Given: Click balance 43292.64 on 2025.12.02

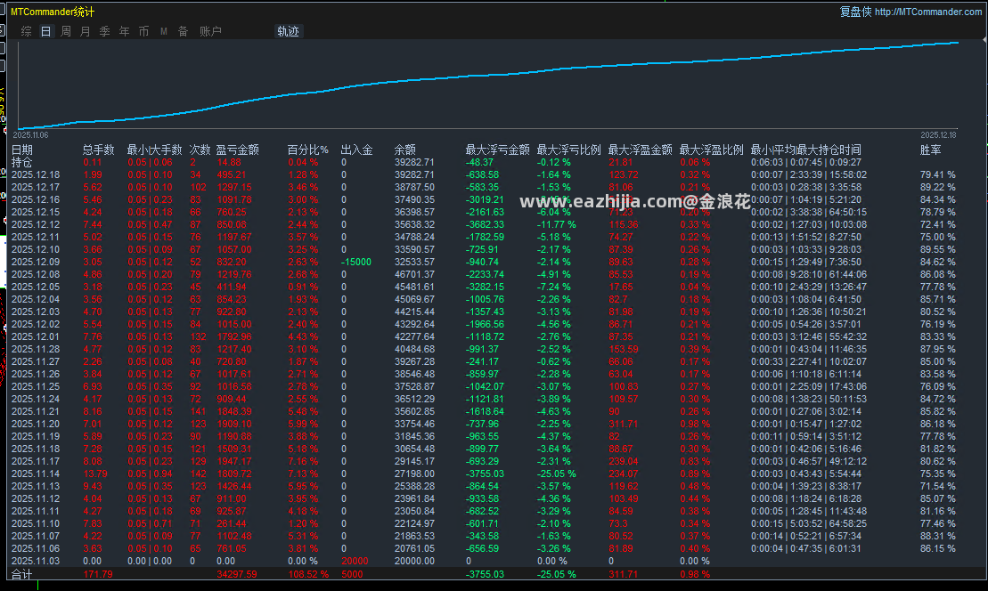Looking at the screenshot, I should (x=414, y=324).
